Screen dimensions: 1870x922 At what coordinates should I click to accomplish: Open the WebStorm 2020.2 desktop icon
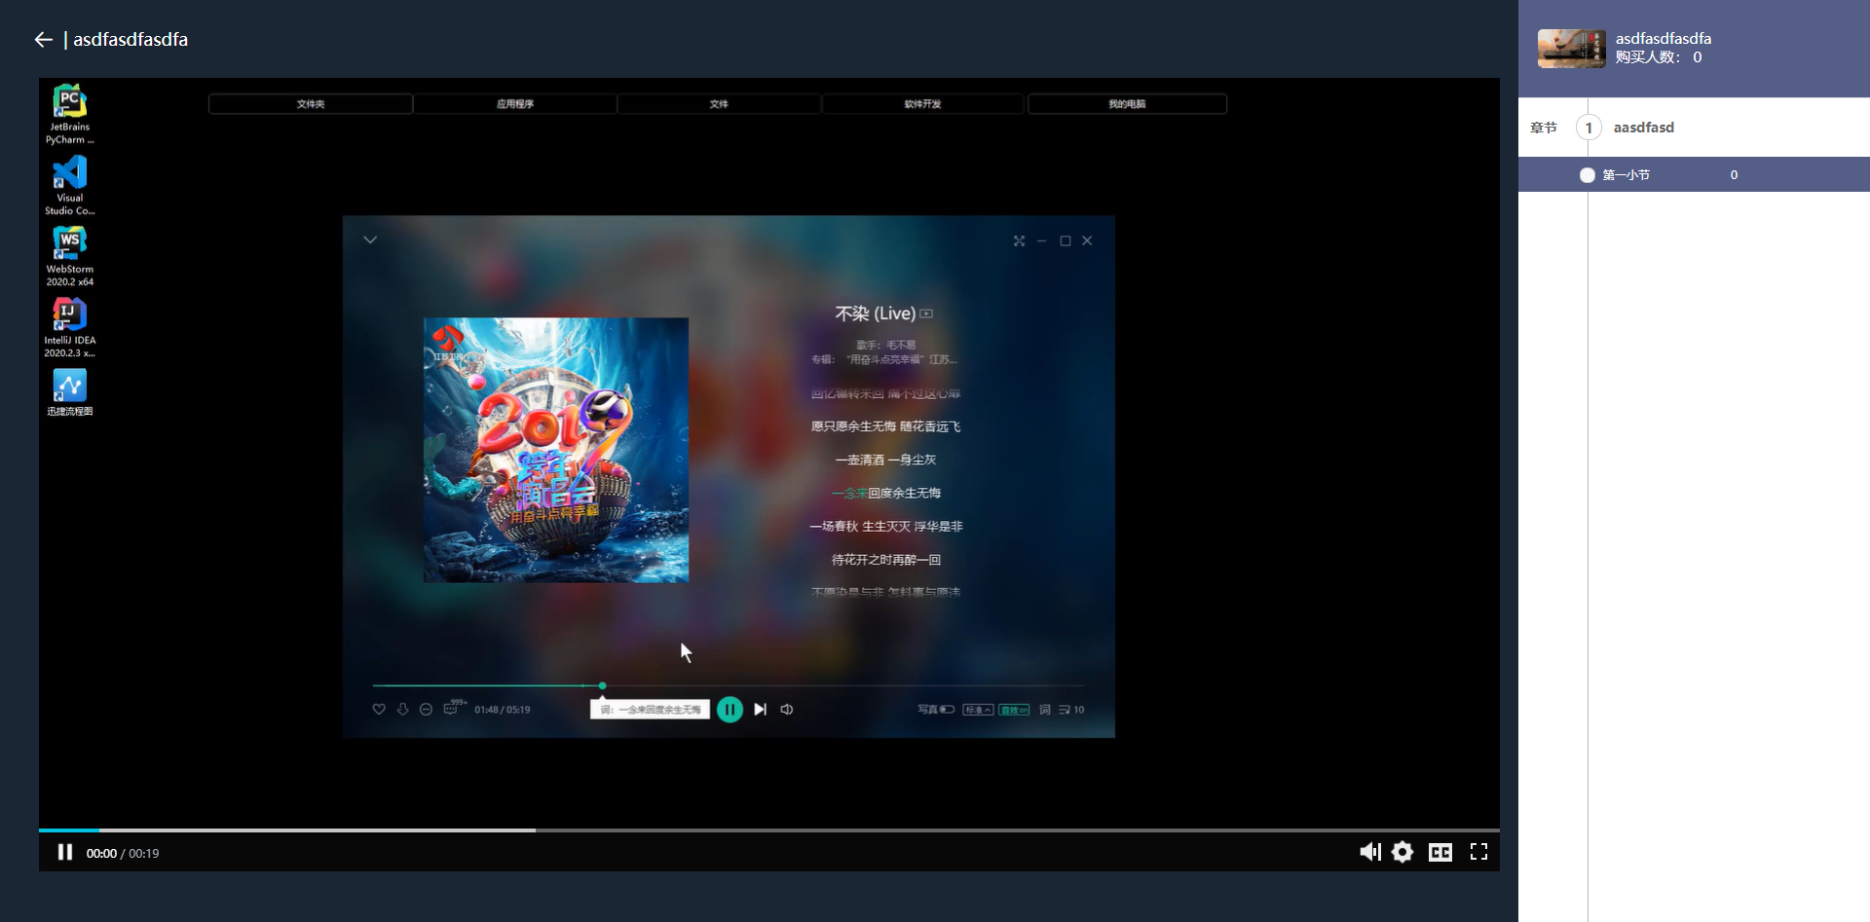tap(70, 257)
